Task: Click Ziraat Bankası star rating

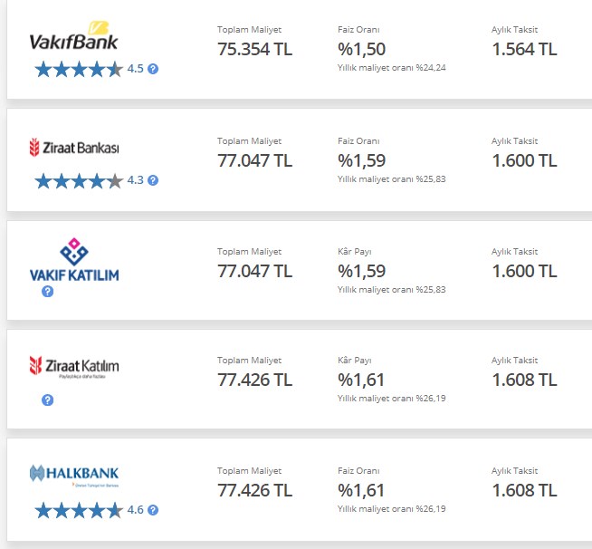Action: [x=79, y=180]
